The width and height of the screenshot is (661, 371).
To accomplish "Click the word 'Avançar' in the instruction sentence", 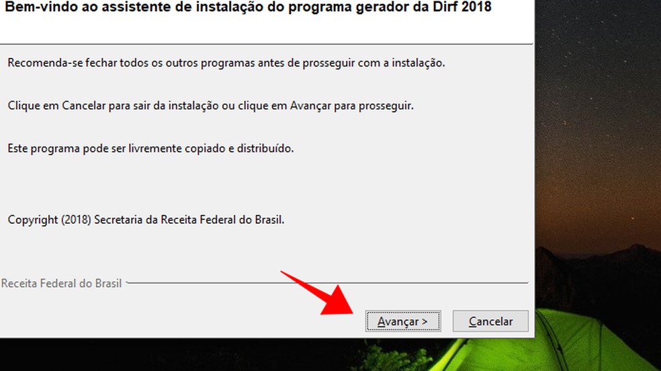I will pyautogui.click(x=310, y=106).
